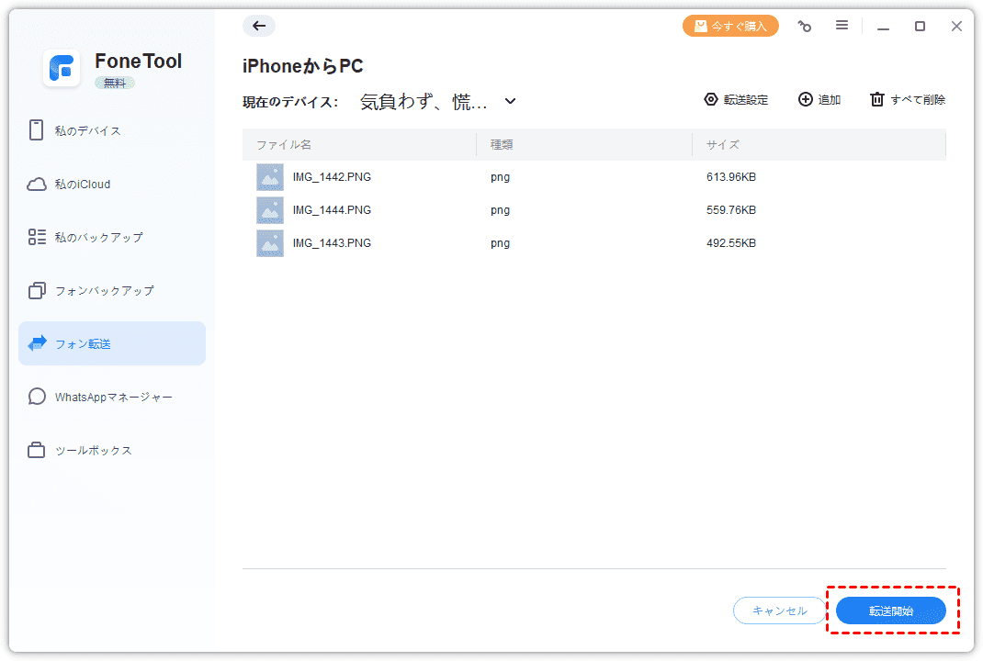Click thumbnail icon of IMG_1442.PNG
The width and height of the screenshot is (983, 661).
tap(270, 177)
